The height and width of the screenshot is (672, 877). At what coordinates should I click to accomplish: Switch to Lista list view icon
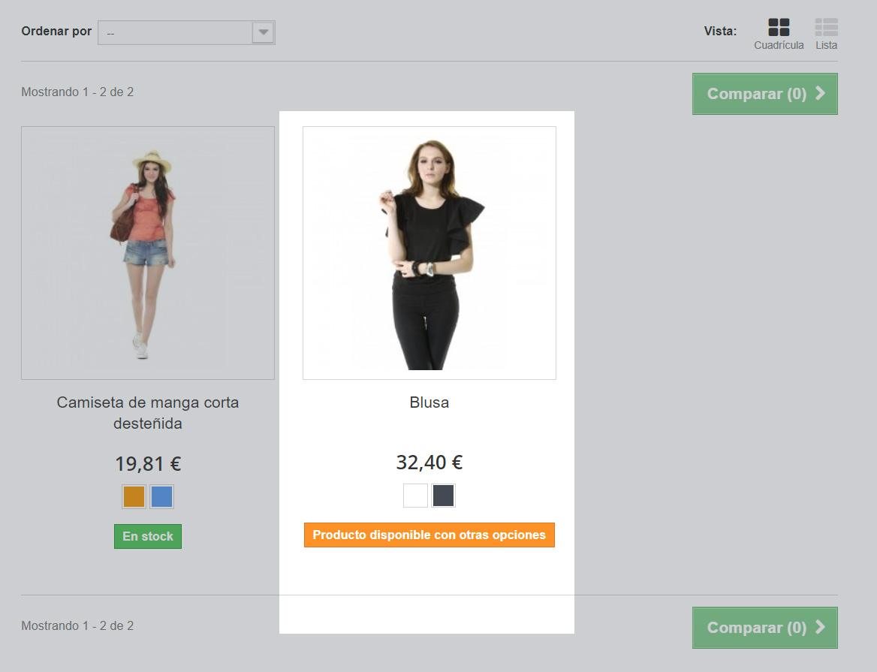(826, 28)
